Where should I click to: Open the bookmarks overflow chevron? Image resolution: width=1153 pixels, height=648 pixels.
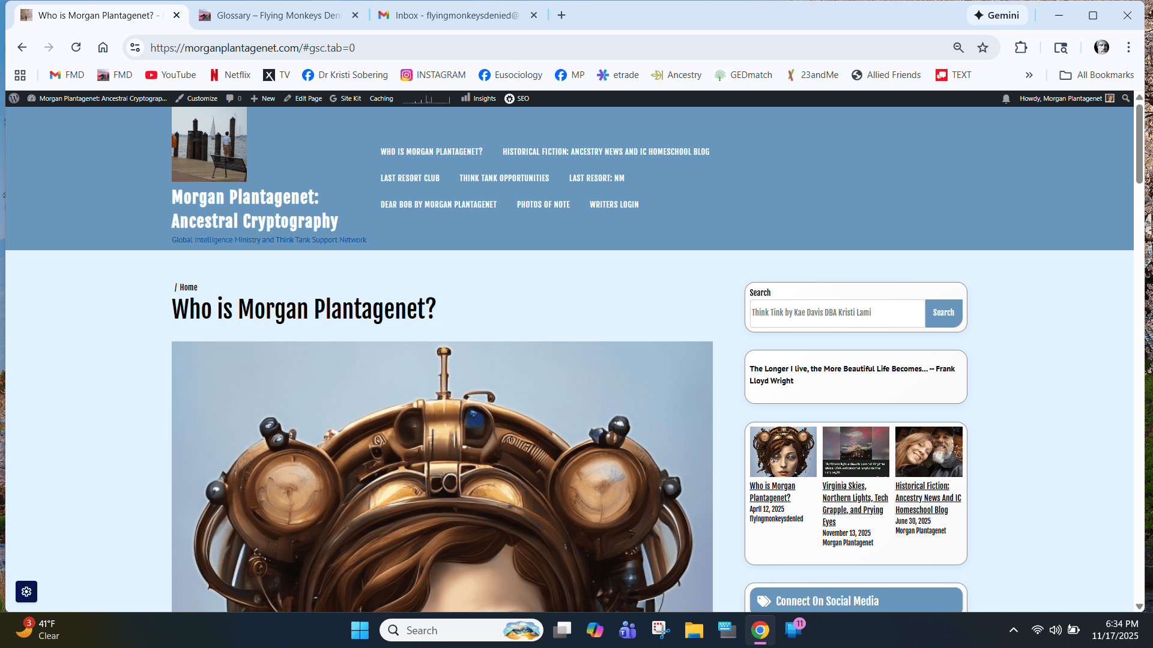(1029, 74)
